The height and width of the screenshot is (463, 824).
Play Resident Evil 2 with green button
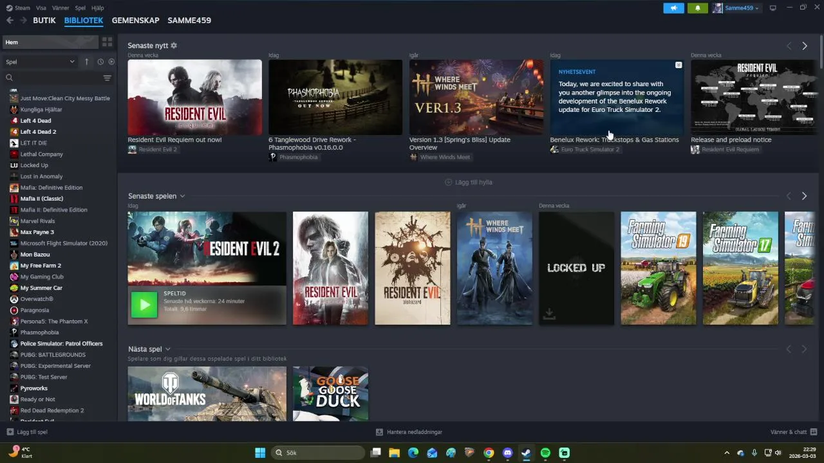point(144,305)
